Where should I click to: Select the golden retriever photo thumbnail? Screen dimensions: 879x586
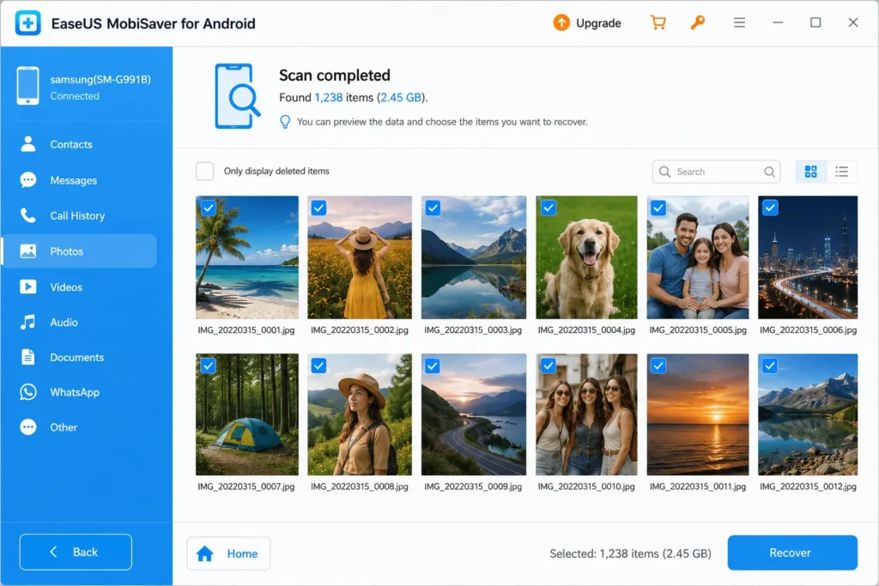click(x=586, y=257)
